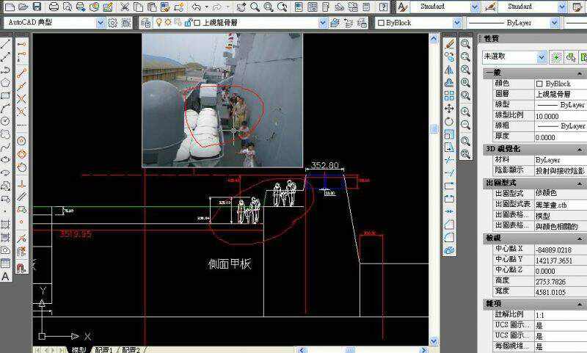Switch to the 模型 model tab

tap(78, 350)
